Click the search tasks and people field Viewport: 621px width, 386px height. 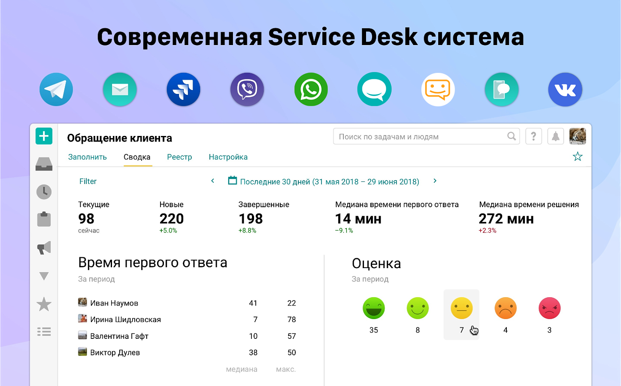tap(426, 136)
